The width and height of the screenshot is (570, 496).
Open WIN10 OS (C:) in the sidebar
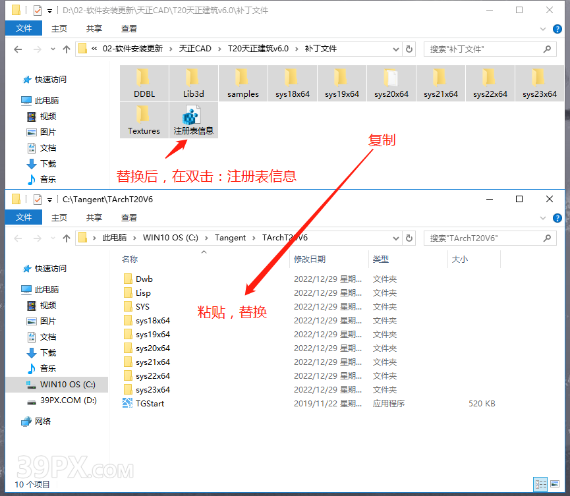(x=57, y=385)
